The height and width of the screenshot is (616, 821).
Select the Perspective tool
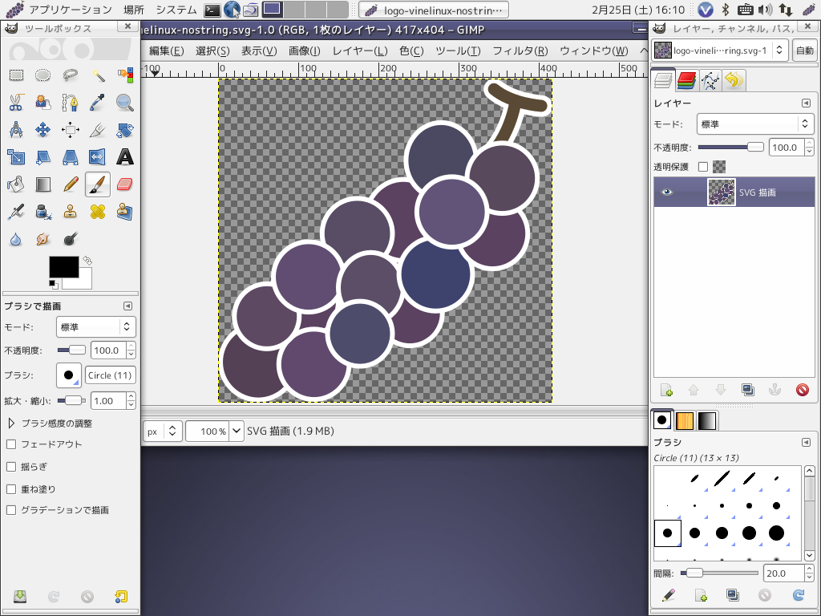(71, 156)
